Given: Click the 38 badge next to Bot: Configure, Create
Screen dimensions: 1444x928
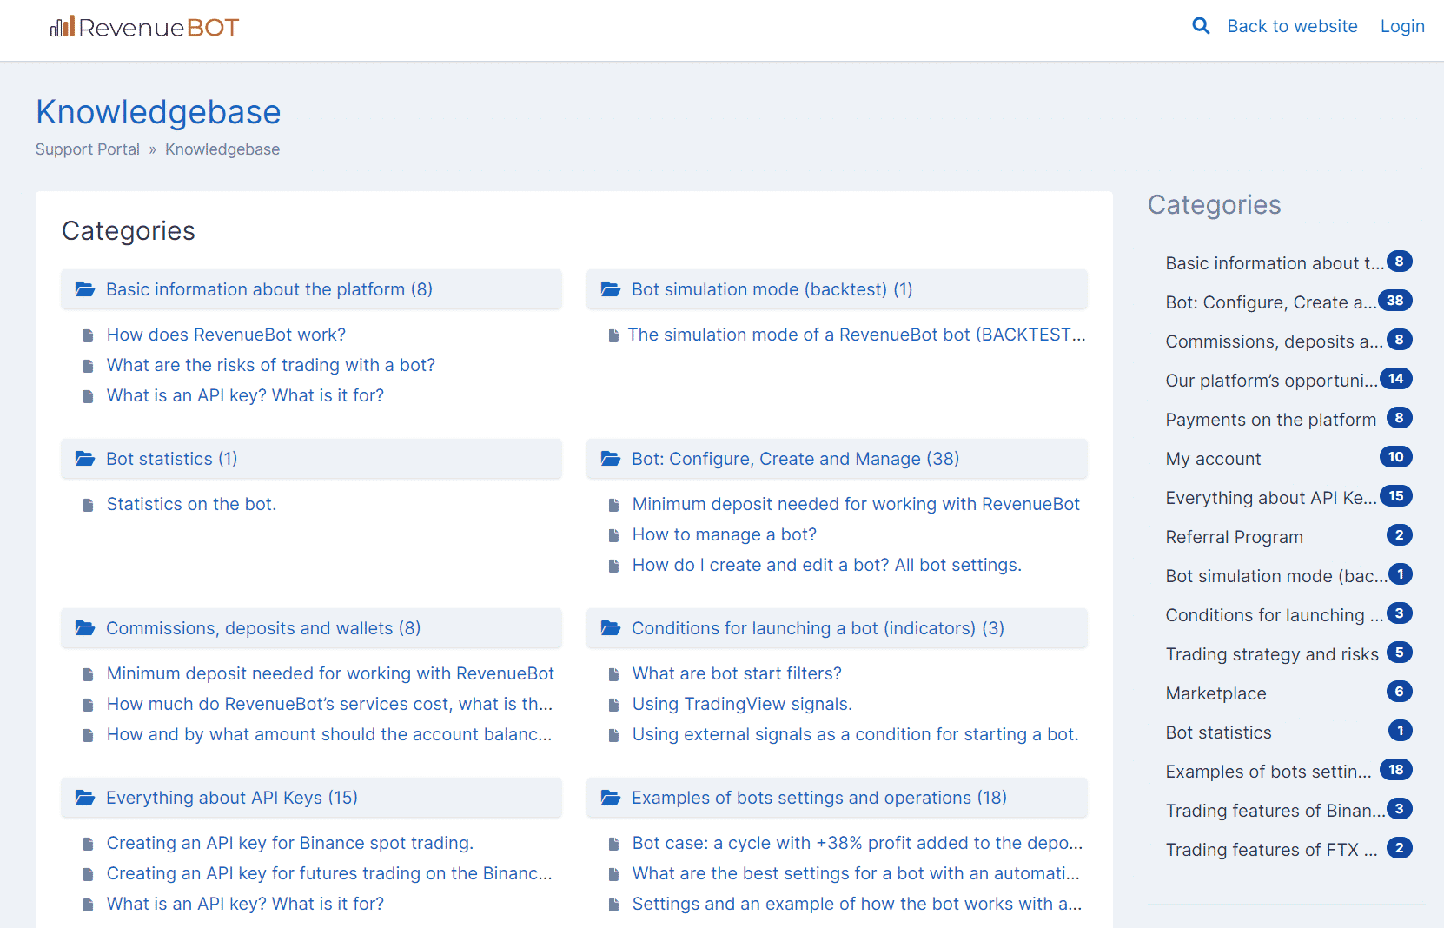Looking at the screenshot, I should [1395, 301].
